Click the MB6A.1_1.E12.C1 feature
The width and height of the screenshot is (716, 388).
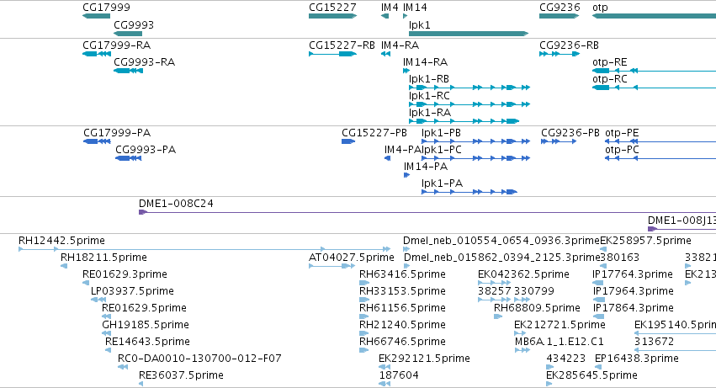click(x=522, y=350)
